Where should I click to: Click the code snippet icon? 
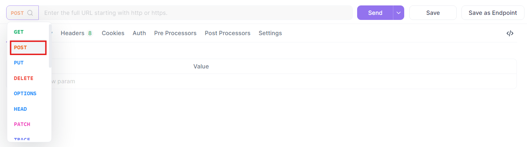point(510,33)
